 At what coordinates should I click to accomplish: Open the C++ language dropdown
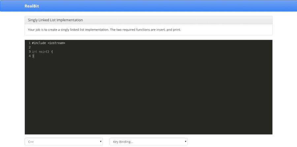[x=64, y=142]
